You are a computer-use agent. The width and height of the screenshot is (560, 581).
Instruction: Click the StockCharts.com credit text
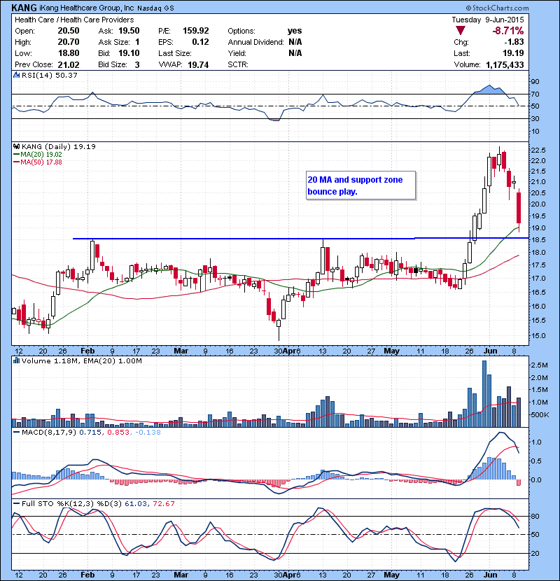coord(498,8)
